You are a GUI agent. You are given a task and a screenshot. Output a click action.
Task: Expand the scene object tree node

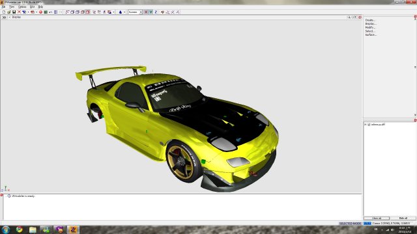pos(366,124)
